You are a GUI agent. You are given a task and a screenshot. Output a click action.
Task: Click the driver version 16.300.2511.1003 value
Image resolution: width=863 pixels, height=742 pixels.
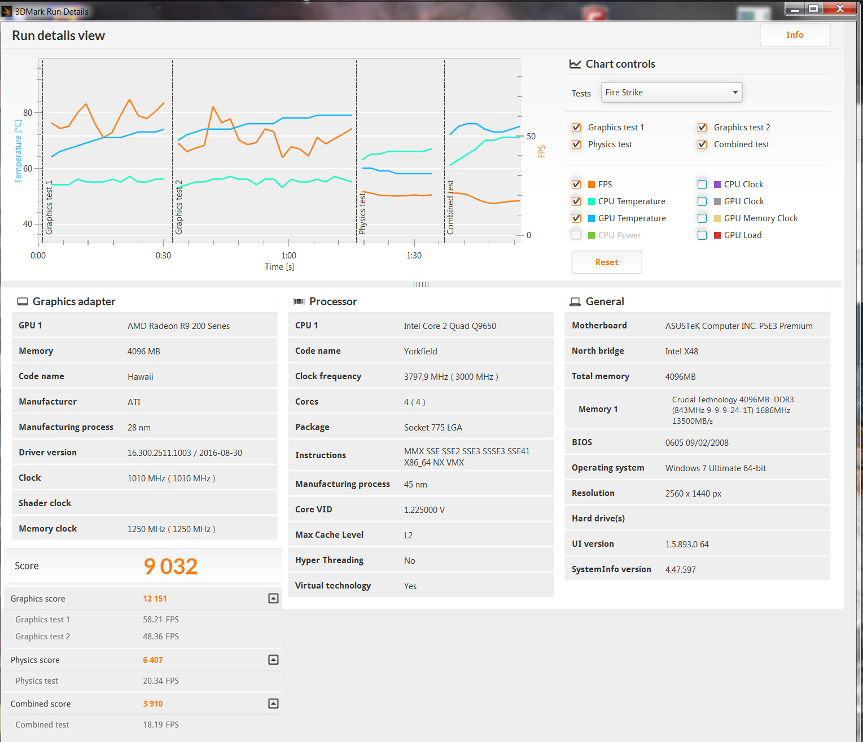[185, 453]
